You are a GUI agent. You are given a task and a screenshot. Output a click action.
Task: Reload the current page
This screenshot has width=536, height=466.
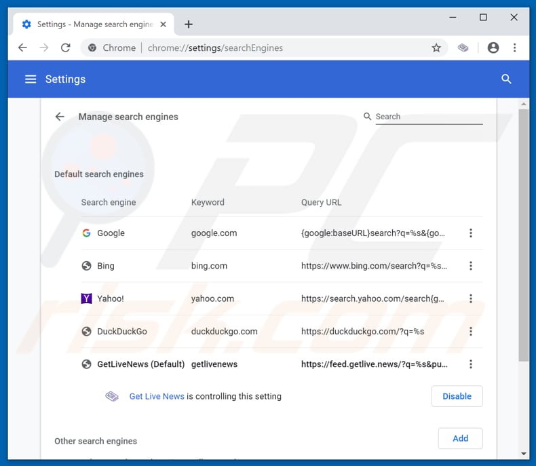(66, 48)
